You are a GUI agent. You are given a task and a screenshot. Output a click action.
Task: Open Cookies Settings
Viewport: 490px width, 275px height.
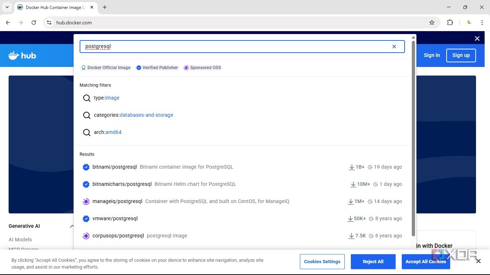(322, 262)
